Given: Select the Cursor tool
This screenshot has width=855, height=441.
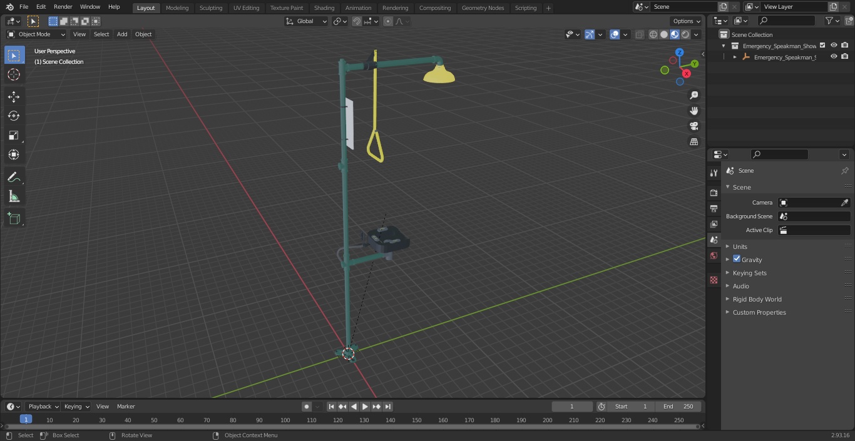Looking at the screenshot, I should (14, 74).
